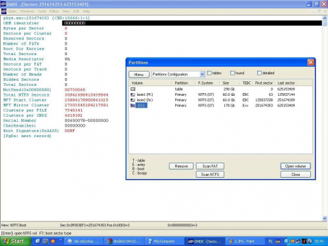Click the Remove button

click(181, 166)
